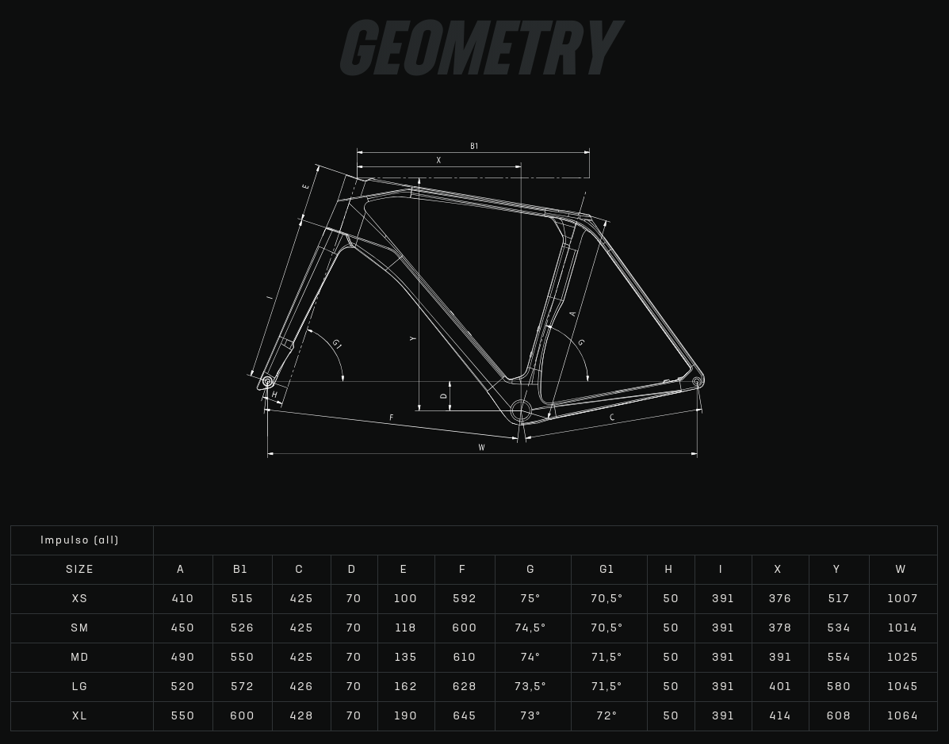Select the W dimension label in diagram

481,448
